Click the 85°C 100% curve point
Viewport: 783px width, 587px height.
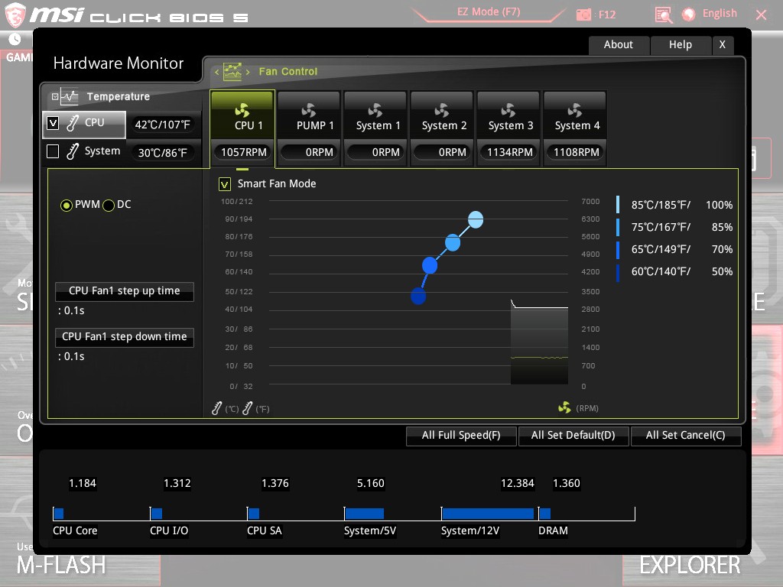[476, 219]
